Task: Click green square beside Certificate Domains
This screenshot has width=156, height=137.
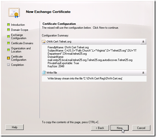Action: click(8, 43)
